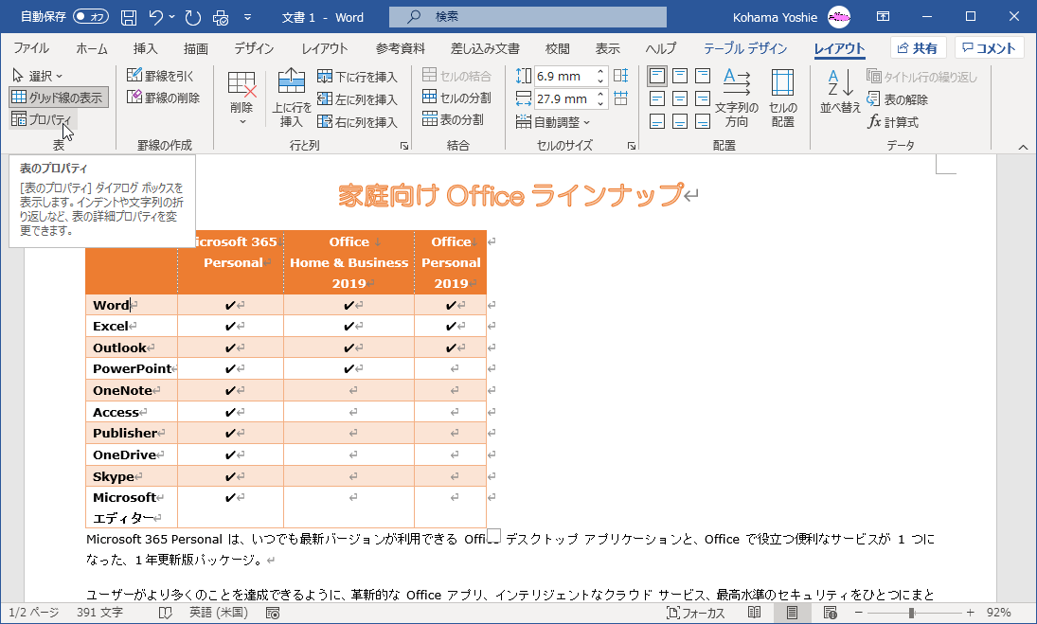Select the 罫線を引く draw table tool

point(161,76)
